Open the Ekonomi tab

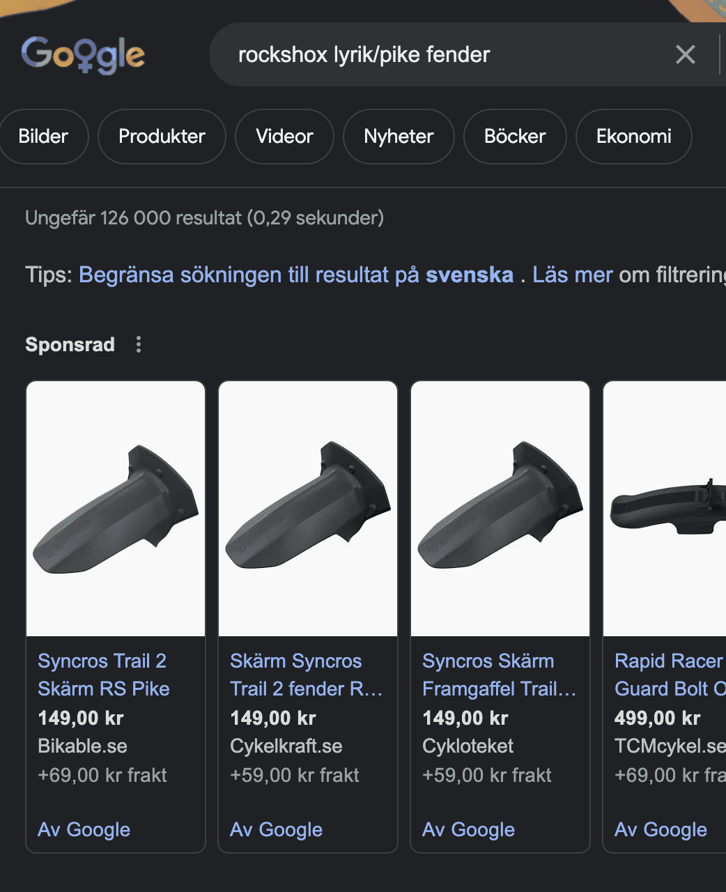(x=633, y=137)
